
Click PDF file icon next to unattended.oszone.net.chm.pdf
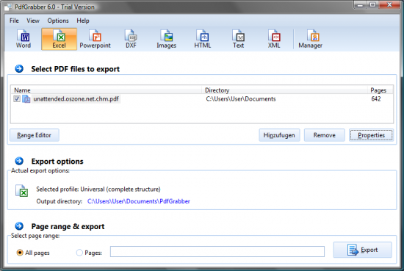coord(26,99)
